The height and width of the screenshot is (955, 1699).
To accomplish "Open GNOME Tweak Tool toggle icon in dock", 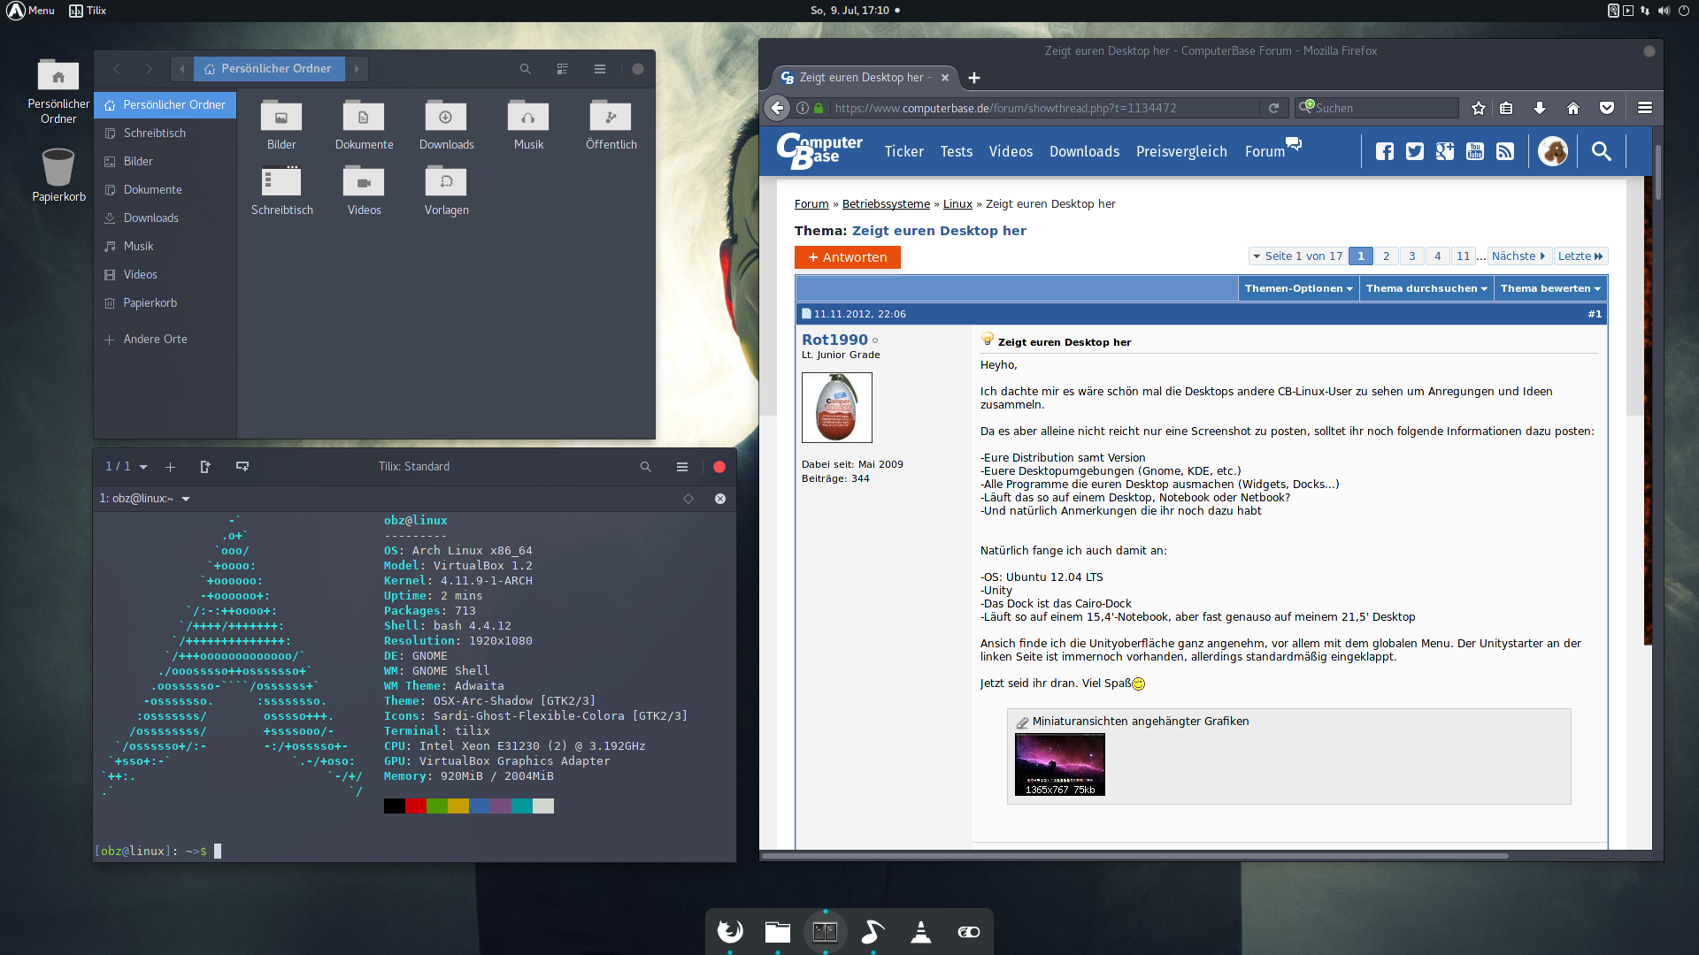I will click(968, 931).
